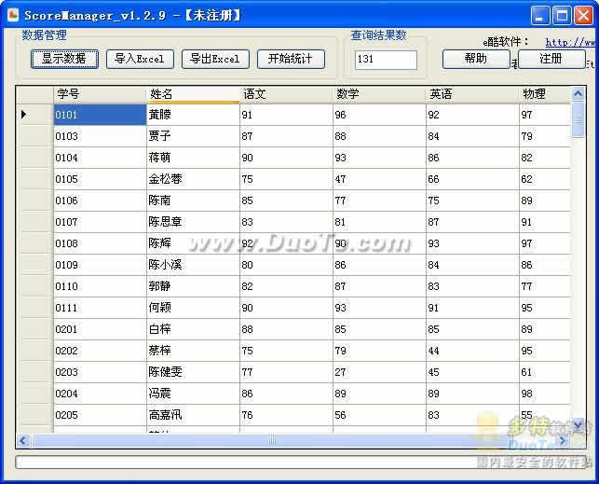Select student ID cell 0204
599x484 pixels.
pos(100,393)
